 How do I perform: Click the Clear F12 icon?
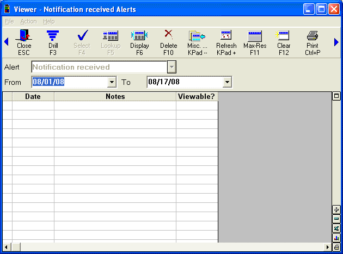[284, 37]
